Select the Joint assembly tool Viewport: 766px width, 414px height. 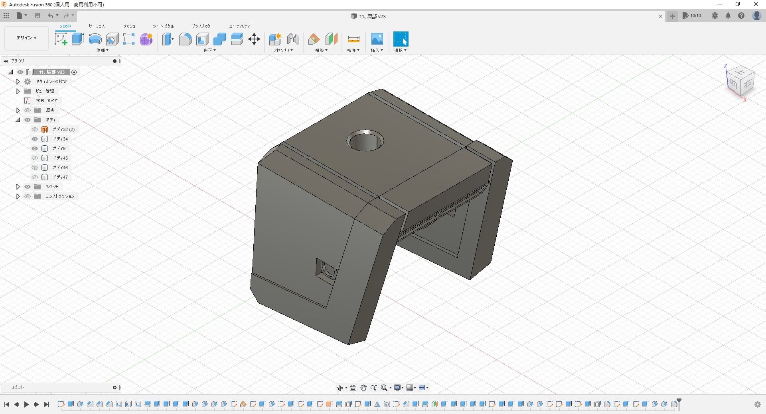pyautogui.click(x=293, y=39)
